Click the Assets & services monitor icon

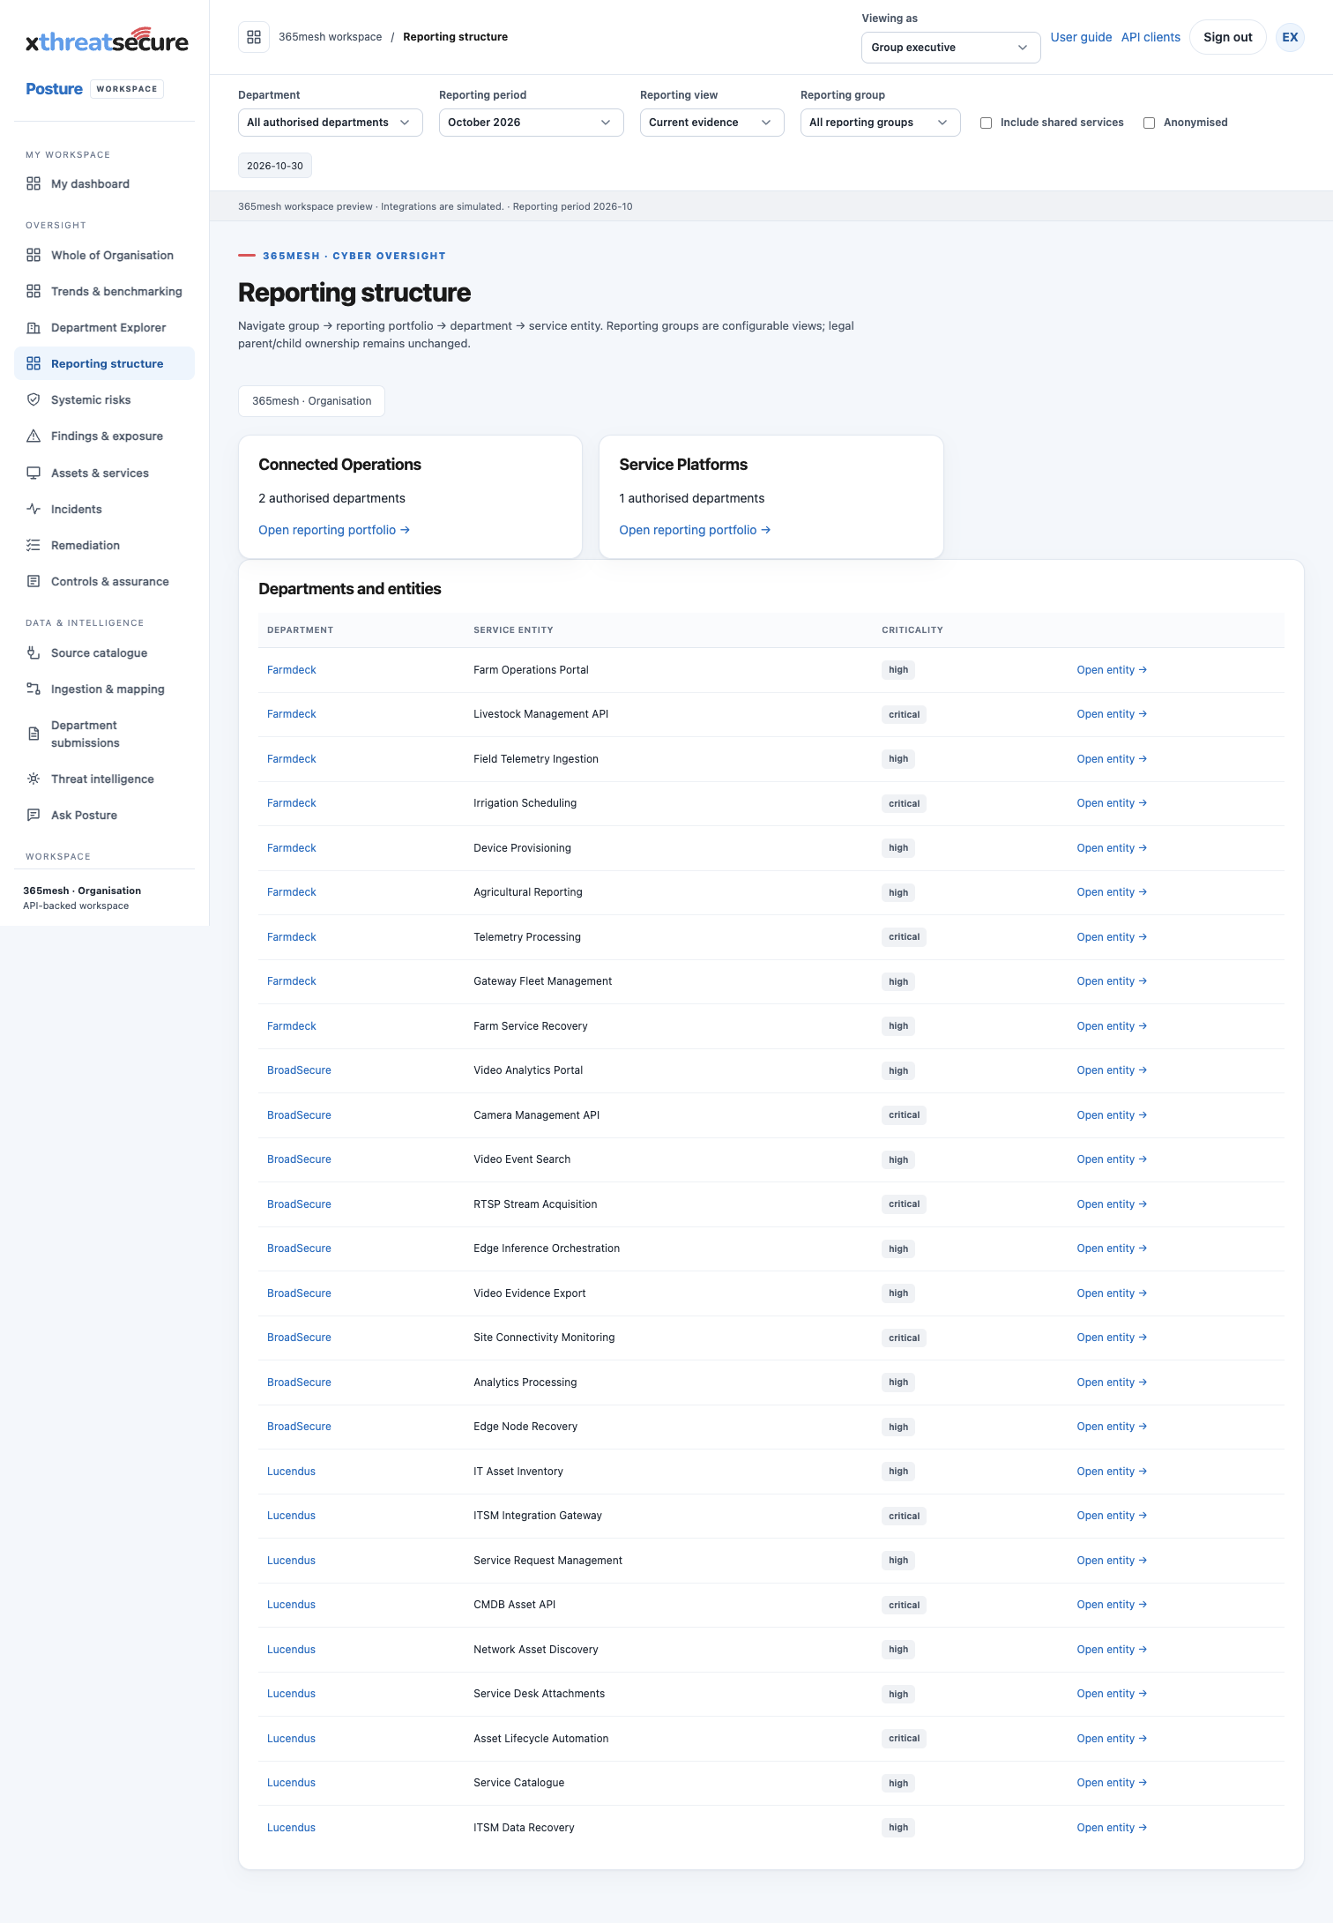click(x=34, y=473)
